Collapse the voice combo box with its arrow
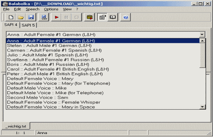The height and width of the screenshot is (137, 213). (203, 35)
